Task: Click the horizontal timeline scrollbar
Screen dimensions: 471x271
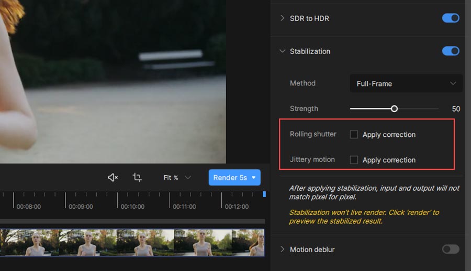Action: 132,221
